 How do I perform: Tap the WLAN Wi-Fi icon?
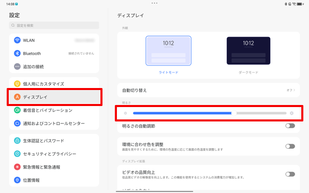pos(17,40)
